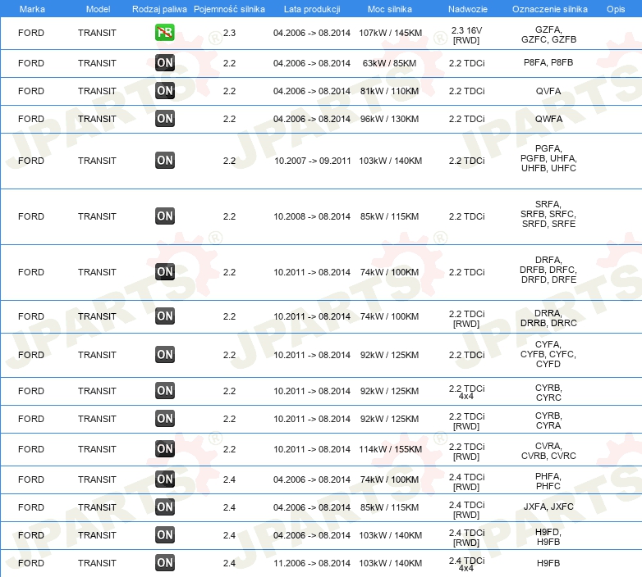
Task: Click the ON diesel icon in the P8FA, P8FB row
Action: pyautogui.click(x=165, y=63)
